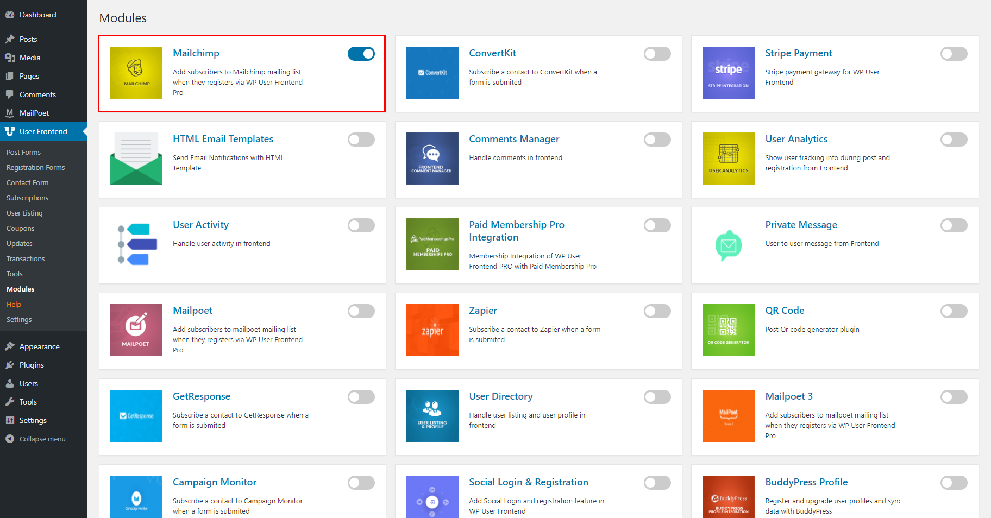Enable Paid Membership Pro Integration toggle
This screenshot has height=518, width=991.
coord(657,225)
